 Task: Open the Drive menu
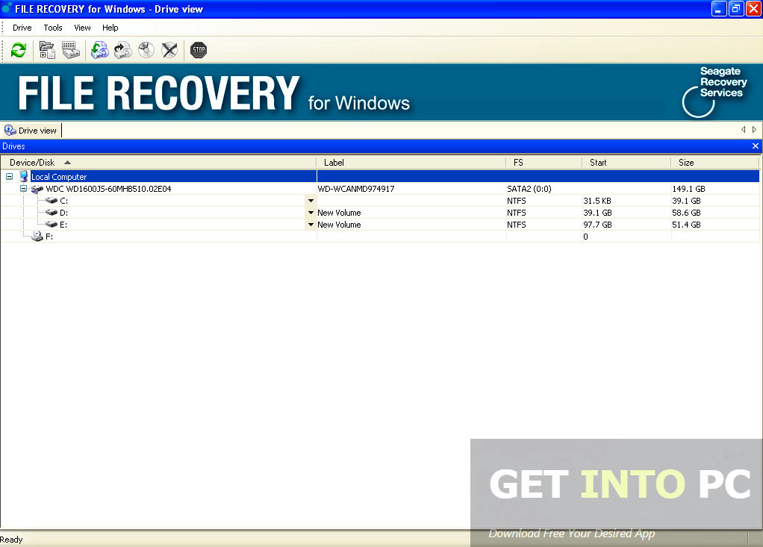22,28
